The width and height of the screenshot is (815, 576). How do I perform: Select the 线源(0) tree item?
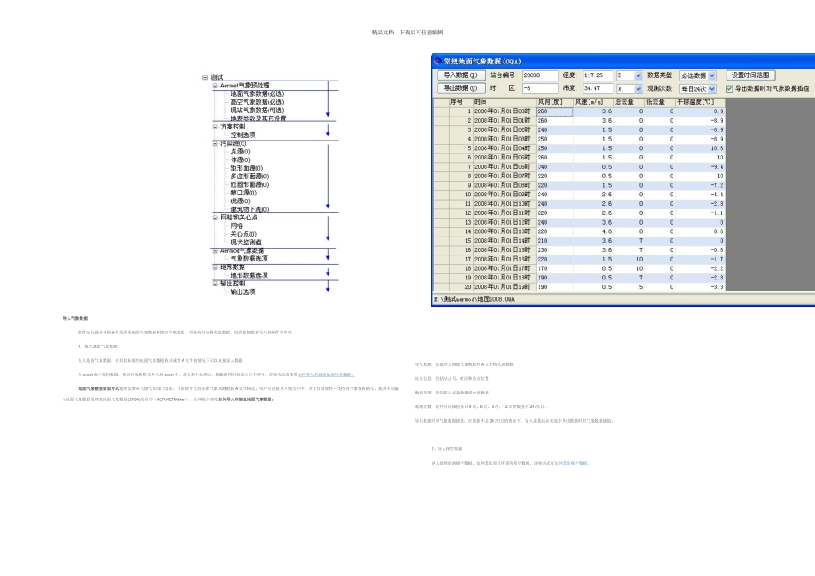(240, 201)
